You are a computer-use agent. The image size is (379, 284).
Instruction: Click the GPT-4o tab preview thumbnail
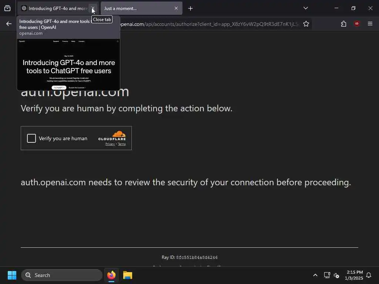(x=68, y=65)
